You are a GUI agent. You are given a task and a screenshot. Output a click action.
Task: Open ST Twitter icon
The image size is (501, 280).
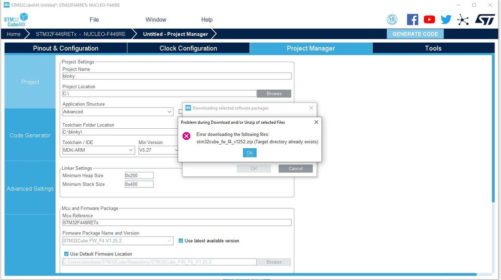tap(446, 20)
